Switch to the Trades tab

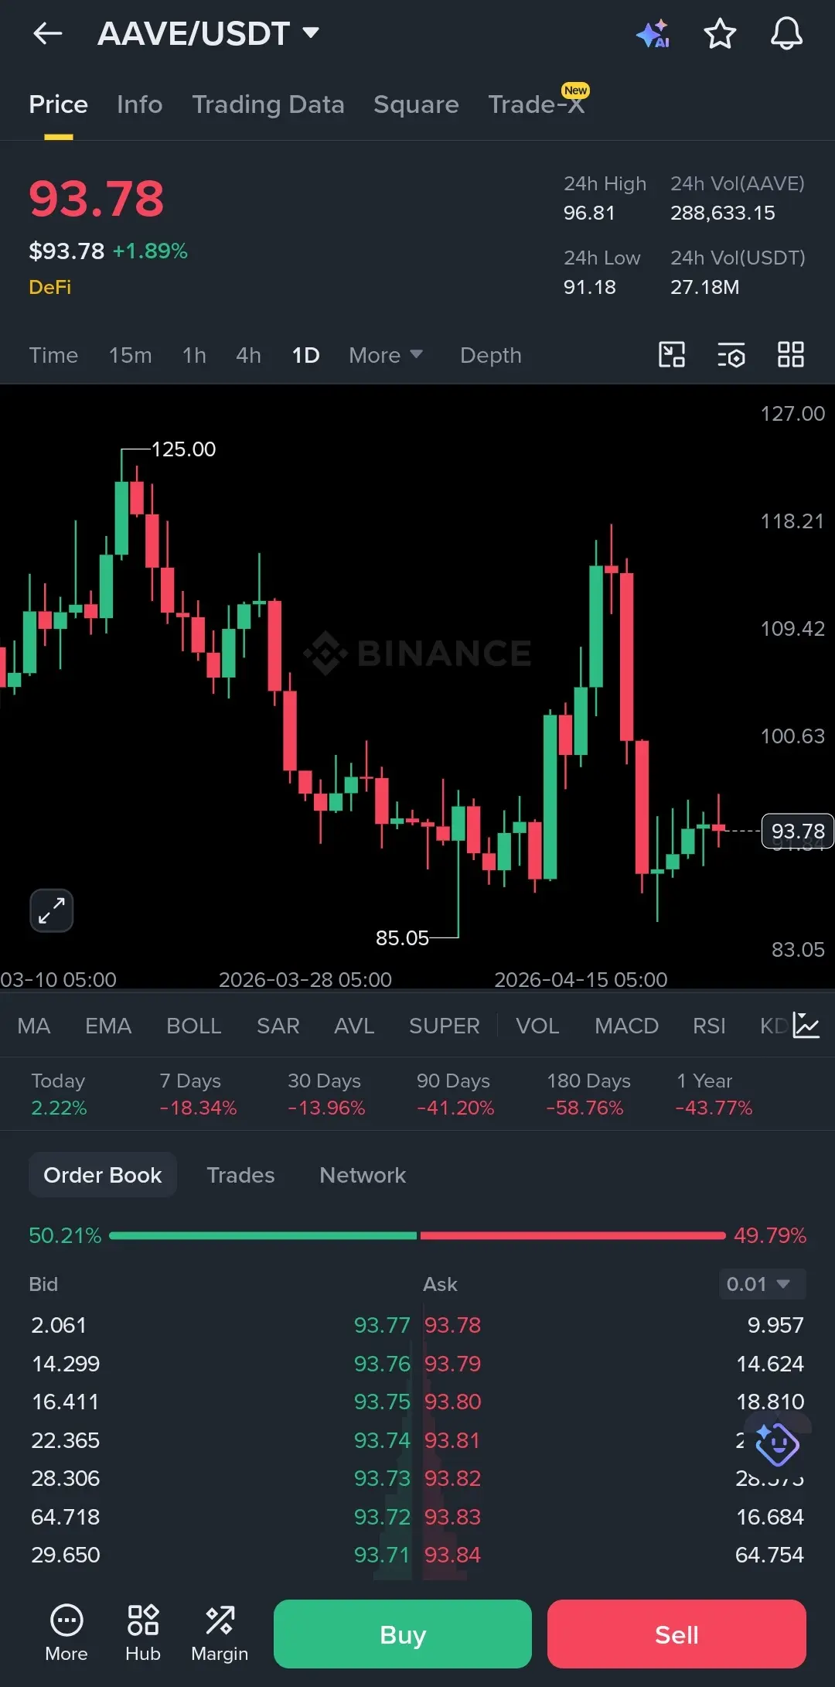240,1175
